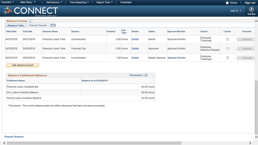Click the Sign out link

(250, 3)
